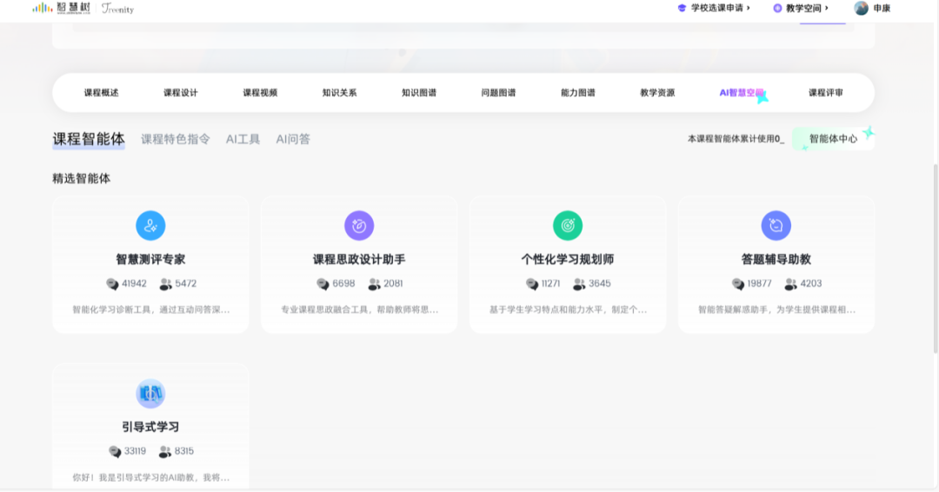Switch to the 课程概述 tab
Screen dimensions: 939x492
[x=101, y=93]
